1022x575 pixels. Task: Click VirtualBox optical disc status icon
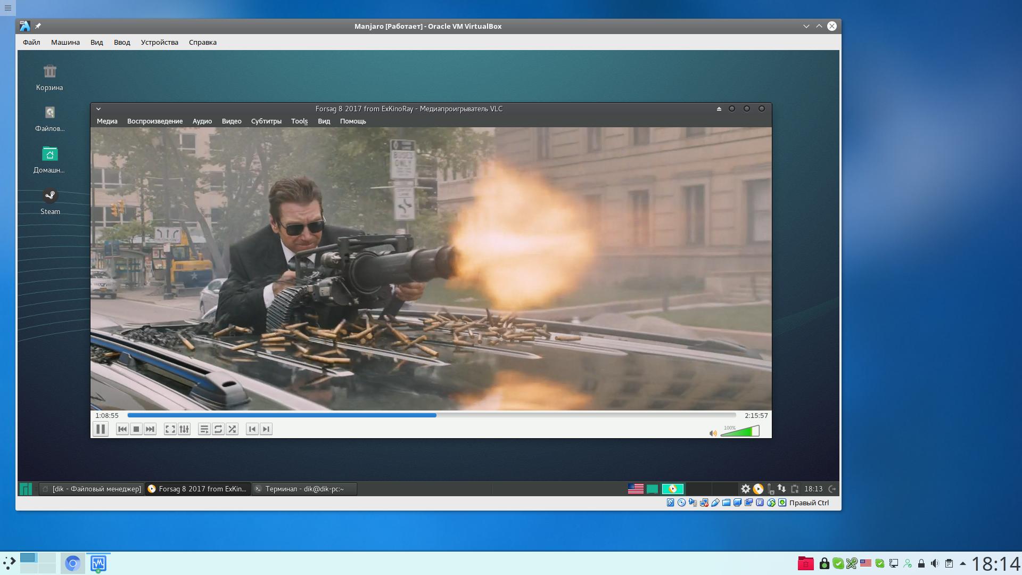coord(681,503)
